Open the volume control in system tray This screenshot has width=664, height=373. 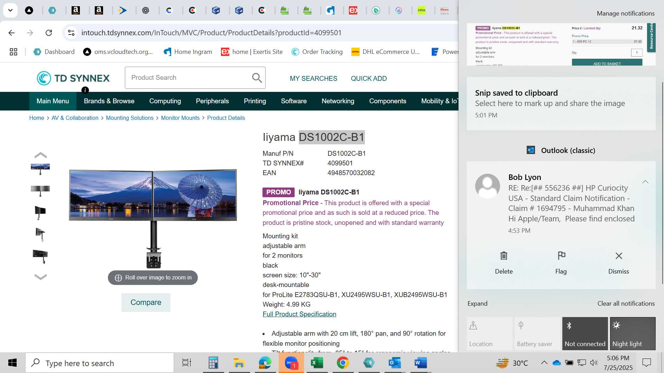pos(594,363)
